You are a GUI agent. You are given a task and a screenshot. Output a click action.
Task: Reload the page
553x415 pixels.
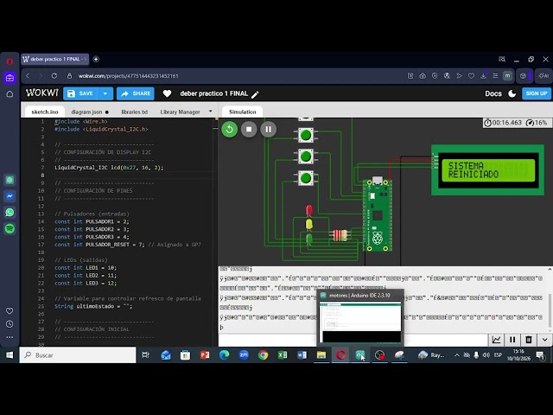click(54, 76)
